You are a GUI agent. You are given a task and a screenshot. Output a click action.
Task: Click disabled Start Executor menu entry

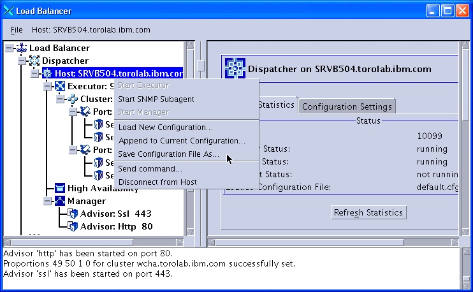point(186,85)
